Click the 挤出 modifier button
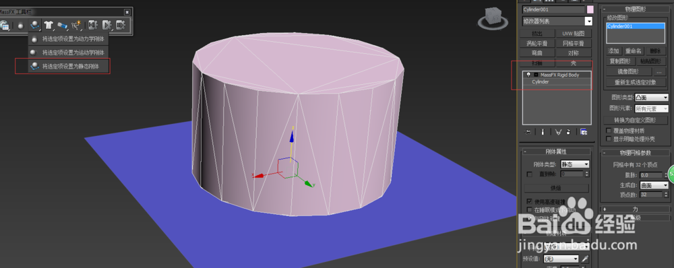This screenshot has height=268, width=674. [x=537, y=34]
